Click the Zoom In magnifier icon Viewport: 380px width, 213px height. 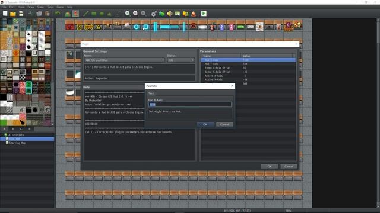(128, 14)
